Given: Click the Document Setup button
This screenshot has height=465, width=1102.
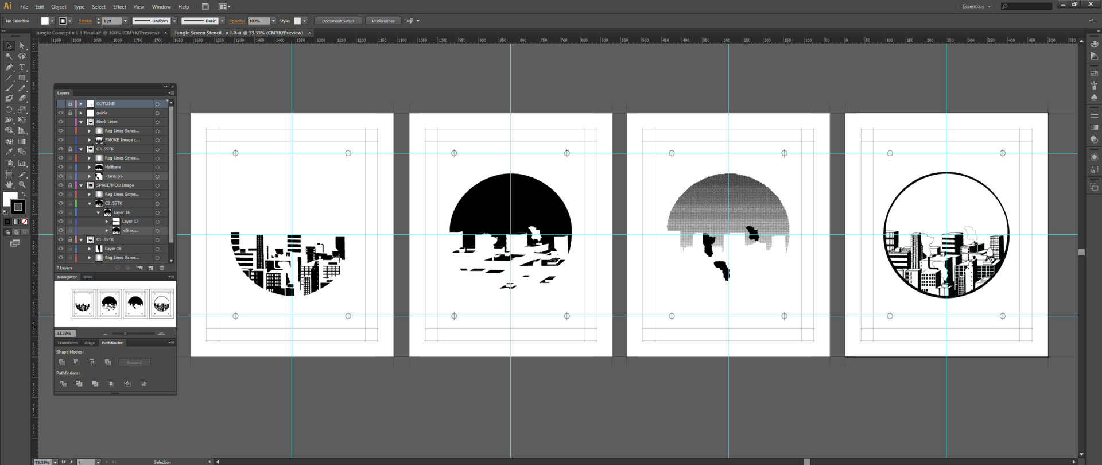Looking at the screenshot, I should point(337,21).
